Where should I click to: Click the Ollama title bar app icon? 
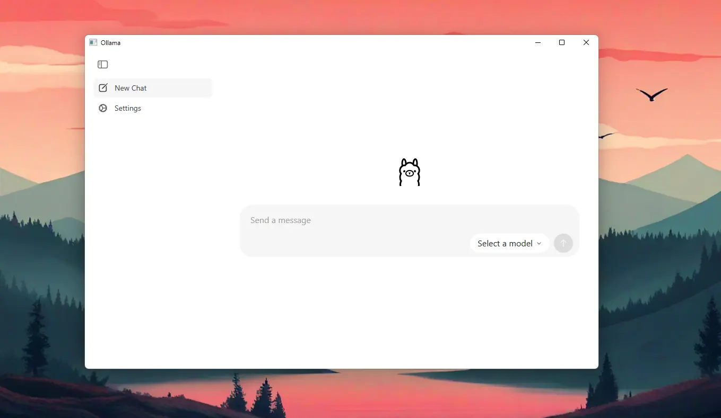93,43
